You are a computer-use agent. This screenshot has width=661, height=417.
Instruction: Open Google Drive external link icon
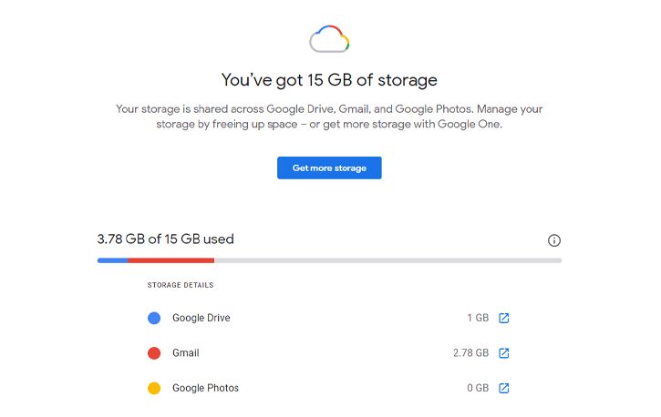(x=504, y=318)
